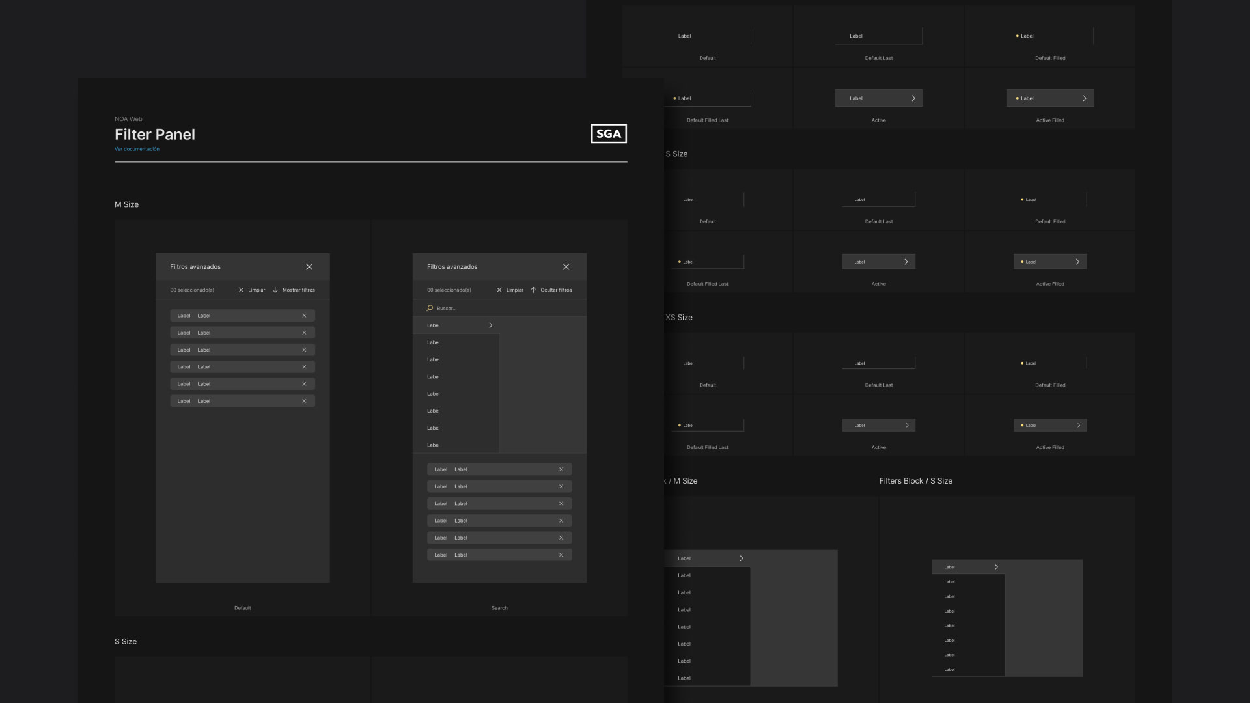Click the Filters Block / S Size heading
Screen dimensions: 1250x703
[916, 481]
